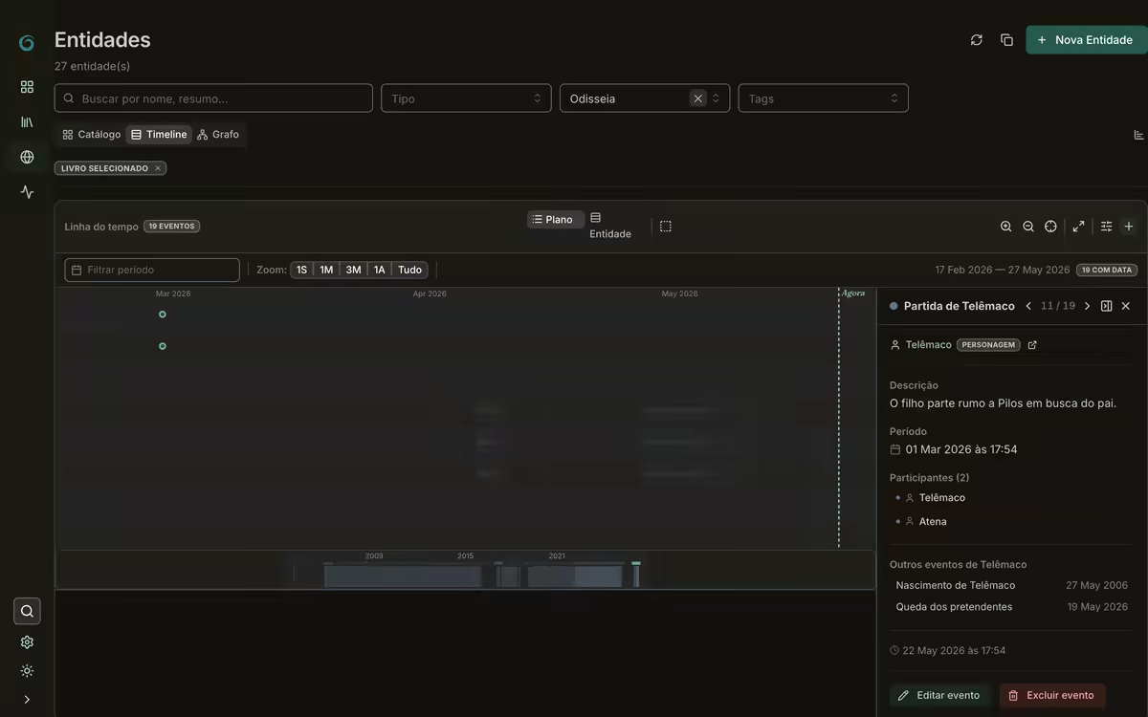Click Editar evento
The width and height of the screenshot is (1148, 717).
coord(939,696)
